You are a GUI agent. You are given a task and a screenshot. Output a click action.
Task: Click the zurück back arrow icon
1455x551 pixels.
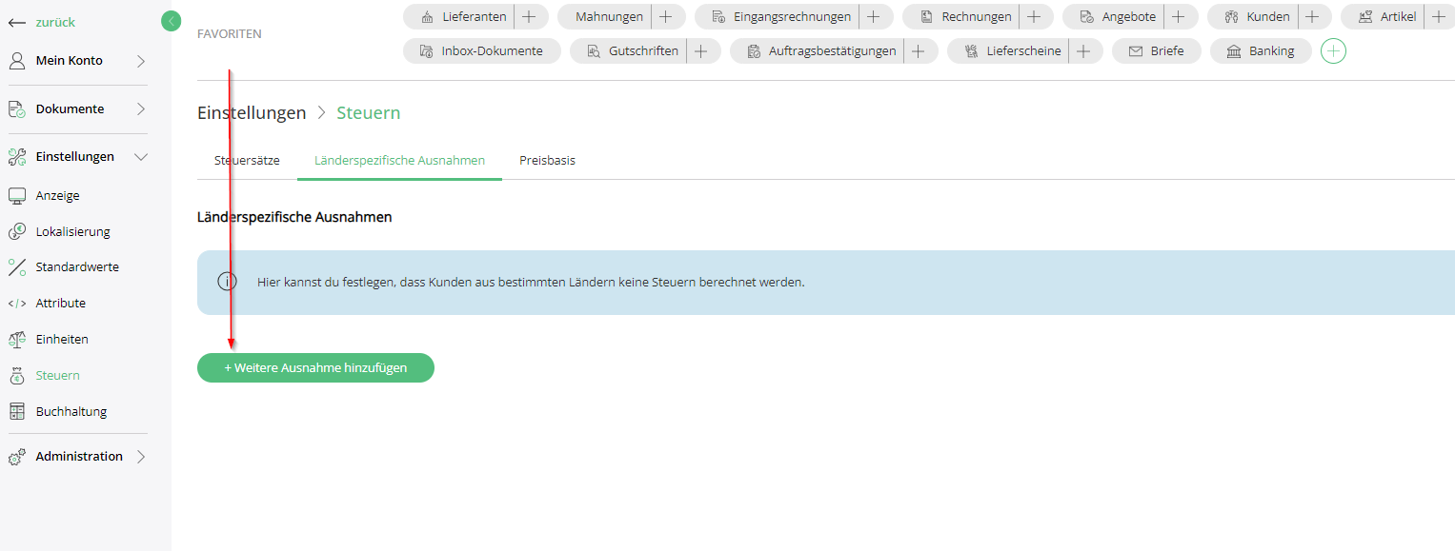click(17, 22)
